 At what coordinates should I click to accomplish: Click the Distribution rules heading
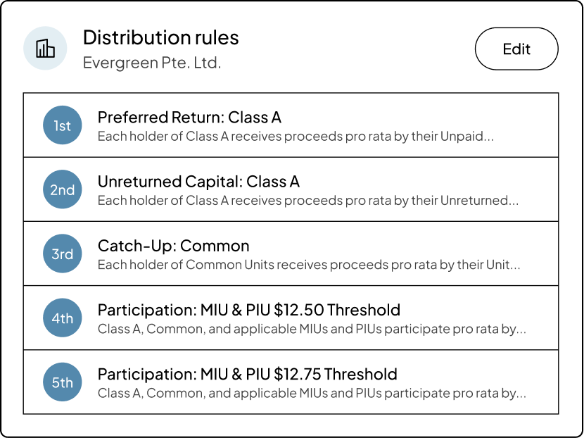point(161,37)
